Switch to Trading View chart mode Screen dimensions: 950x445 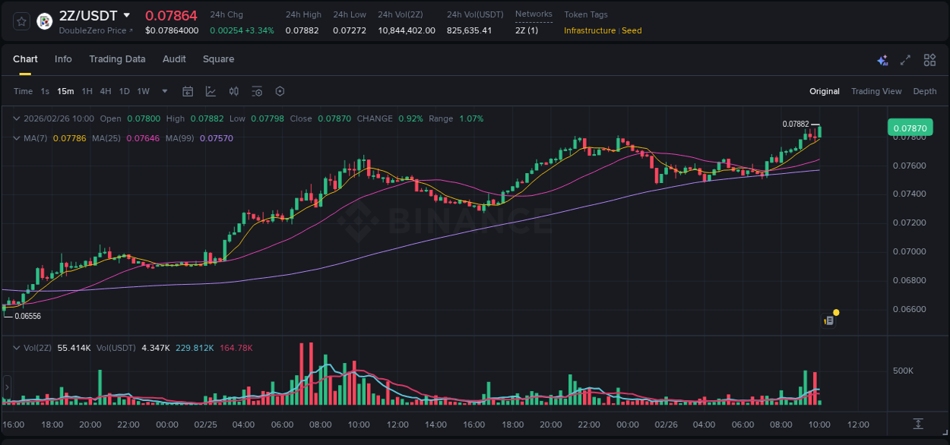pos(876,91)
